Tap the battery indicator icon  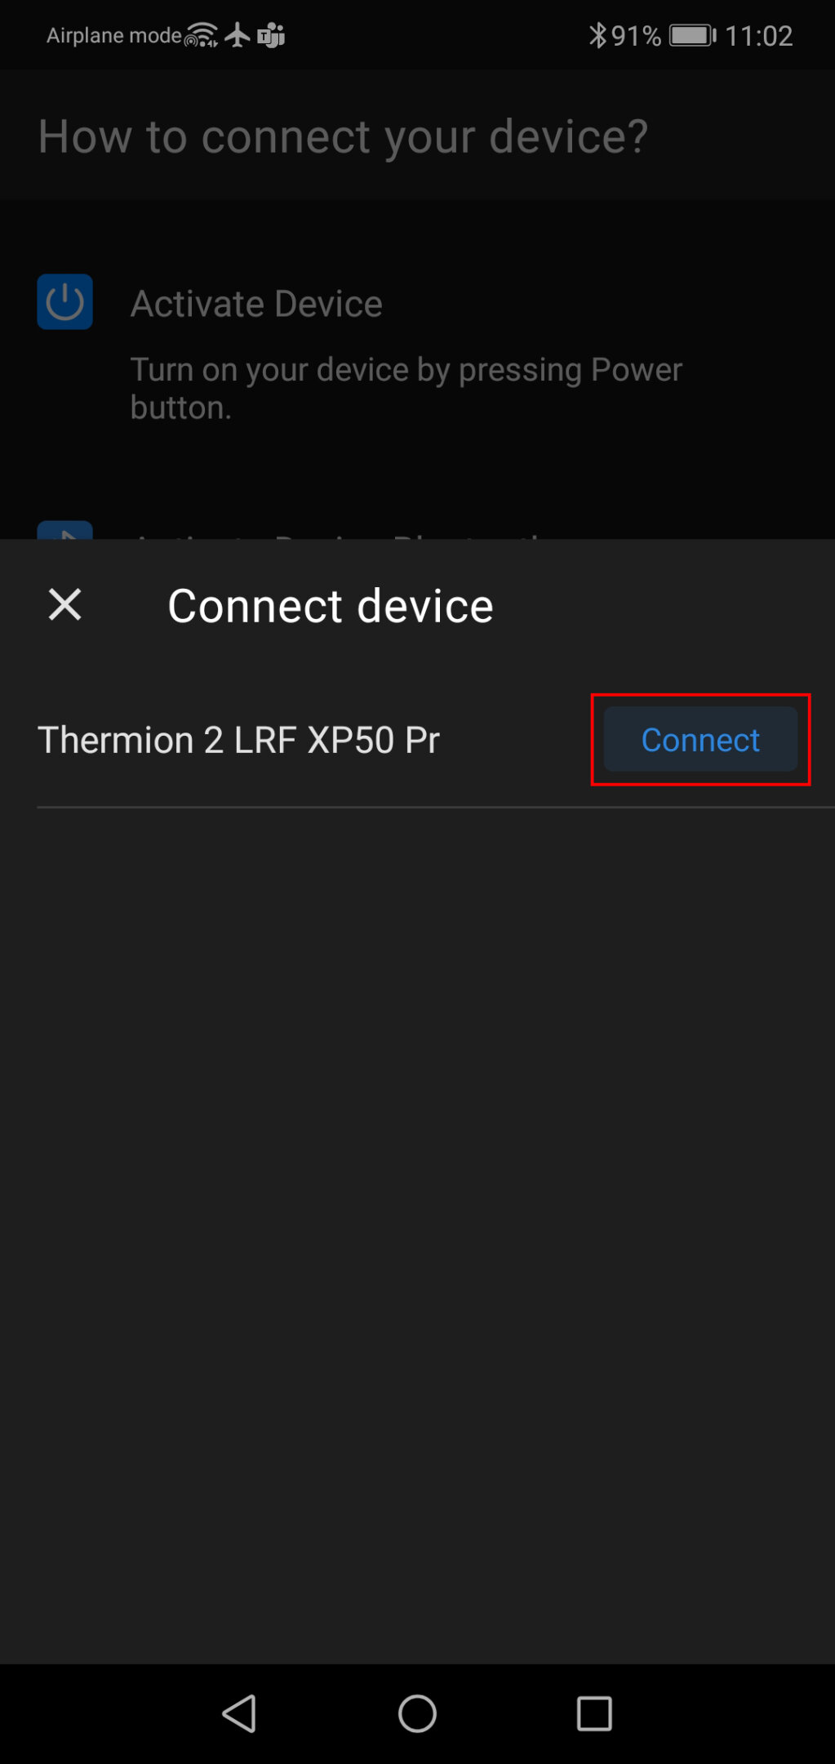click(692, 35)
